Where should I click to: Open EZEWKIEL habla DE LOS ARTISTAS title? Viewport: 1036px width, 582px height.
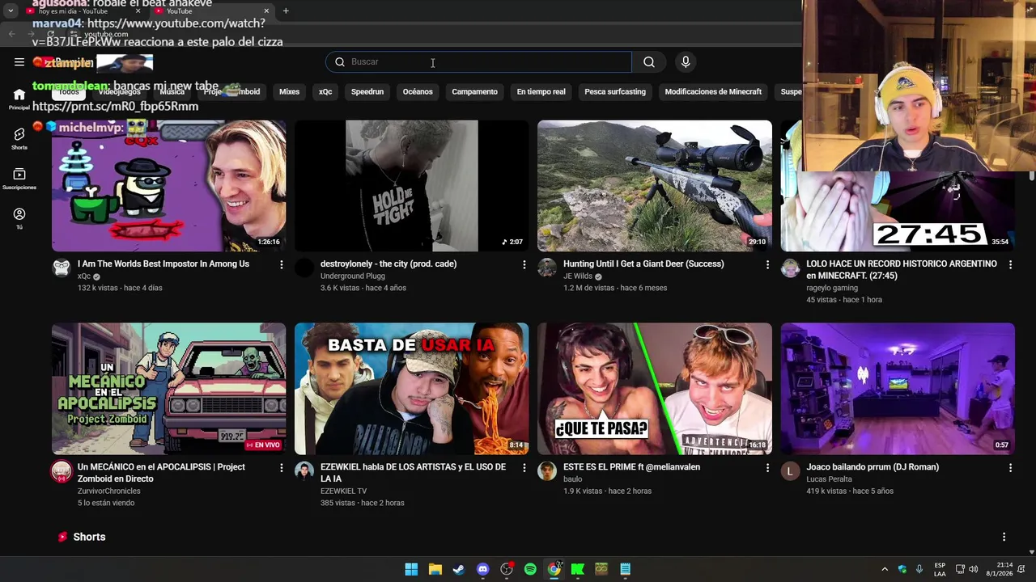(413, 473)
